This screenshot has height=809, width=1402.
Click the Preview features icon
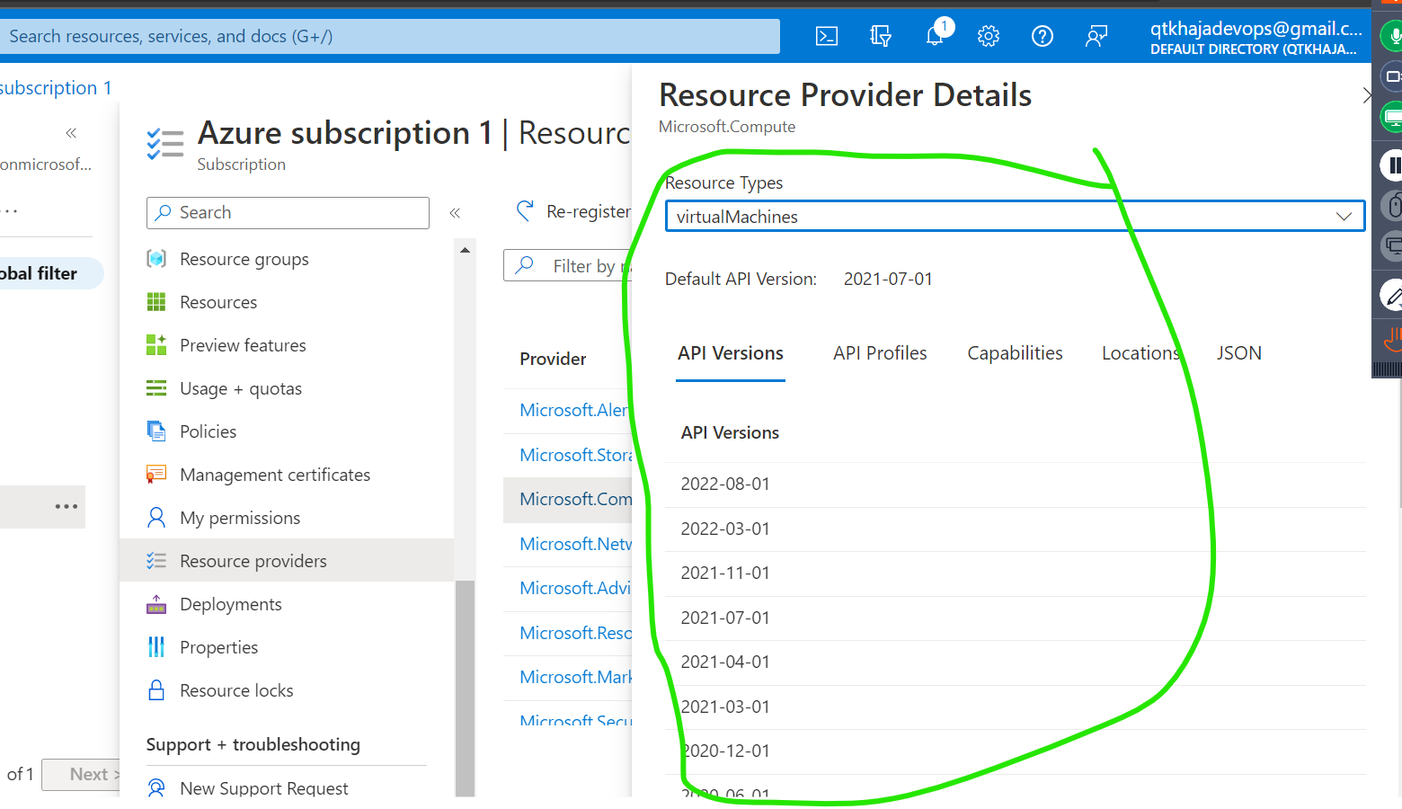coord(156,345)
